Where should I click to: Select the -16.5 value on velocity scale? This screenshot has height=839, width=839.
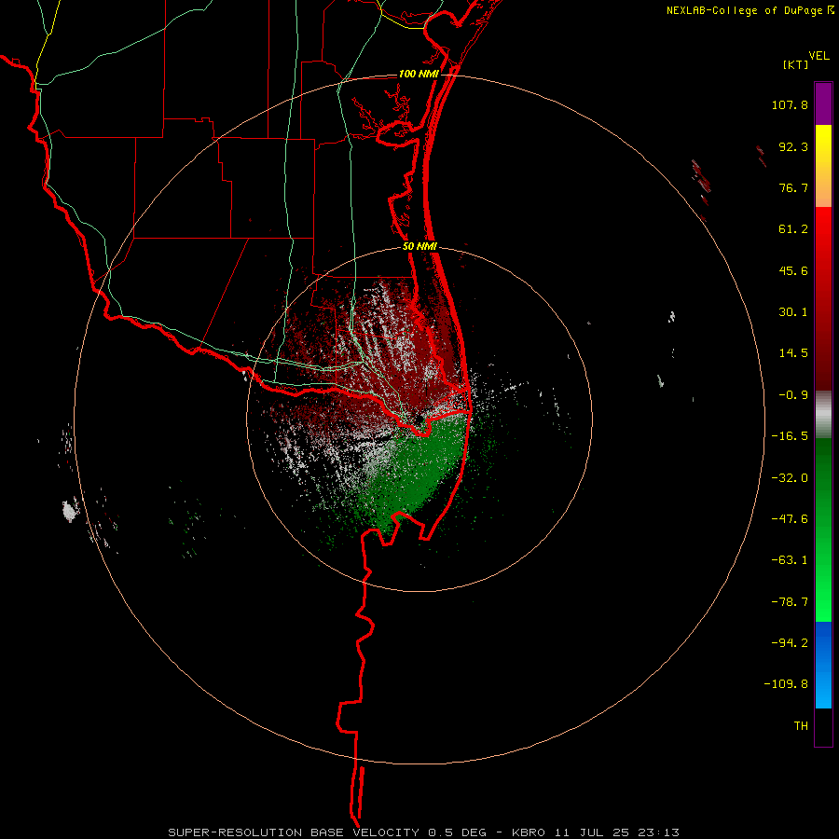(x=790, y=436)
